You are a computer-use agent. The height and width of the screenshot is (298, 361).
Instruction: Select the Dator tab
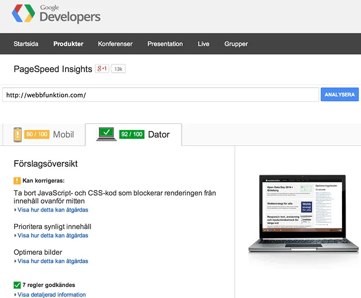pyautogui.click(x=134, y=135)
